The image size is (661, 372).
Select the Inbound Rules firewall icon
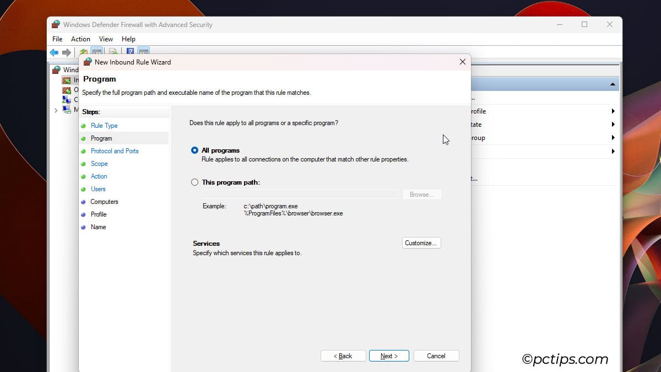click(67, 79)
